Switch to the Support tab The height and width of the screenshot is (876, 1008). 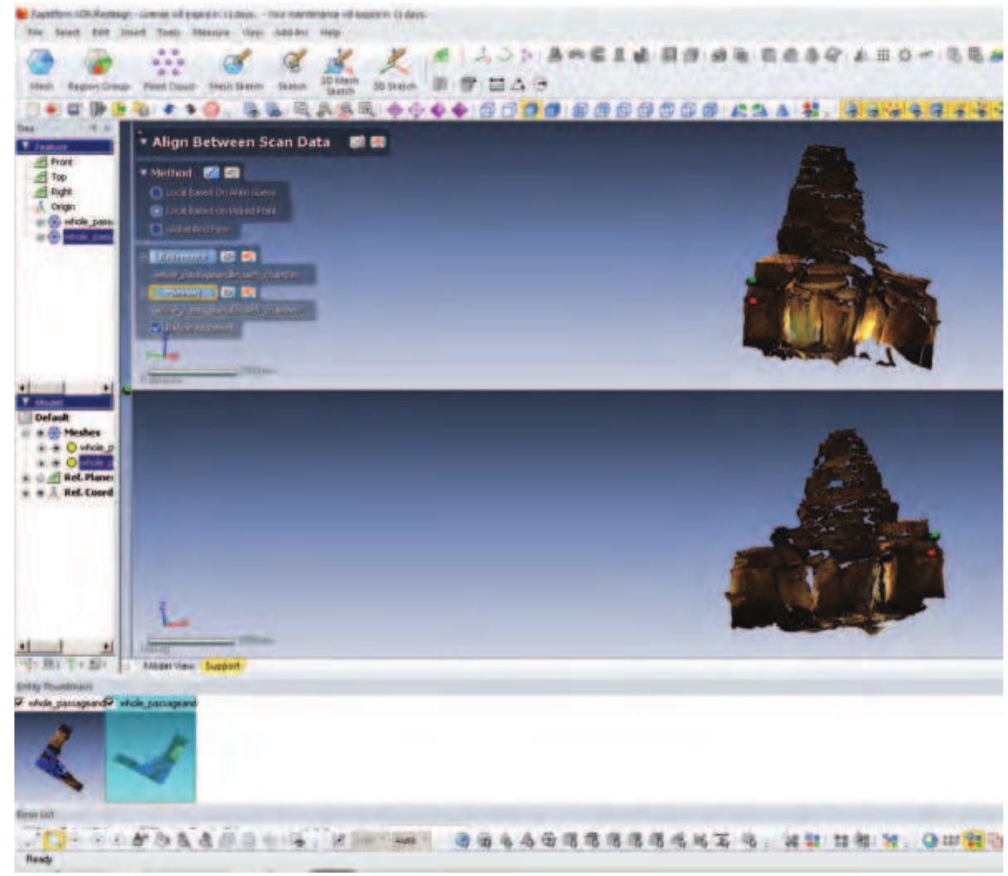pos(222,666)
